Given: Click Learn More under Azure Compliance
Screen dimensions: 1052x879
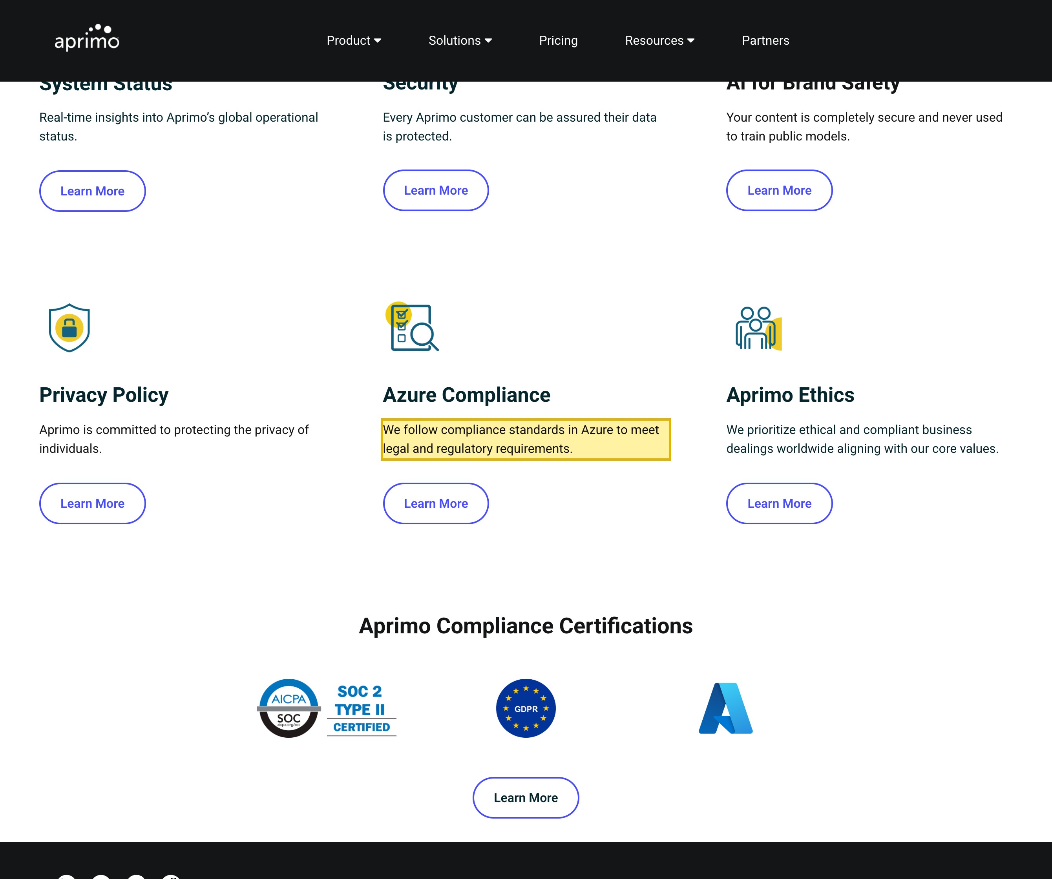Looking at the screenshot, I should click(436, 503).
